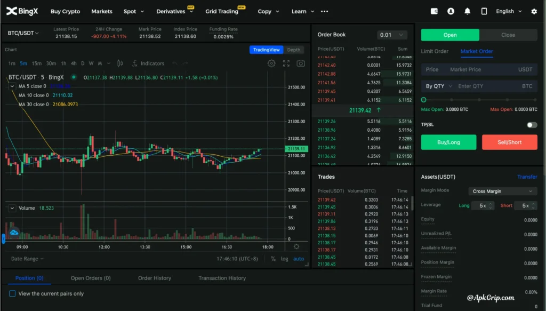Open the Derivatives dropdown menu
The width and height of the screenshot is (546, 311).
[174, 12]
